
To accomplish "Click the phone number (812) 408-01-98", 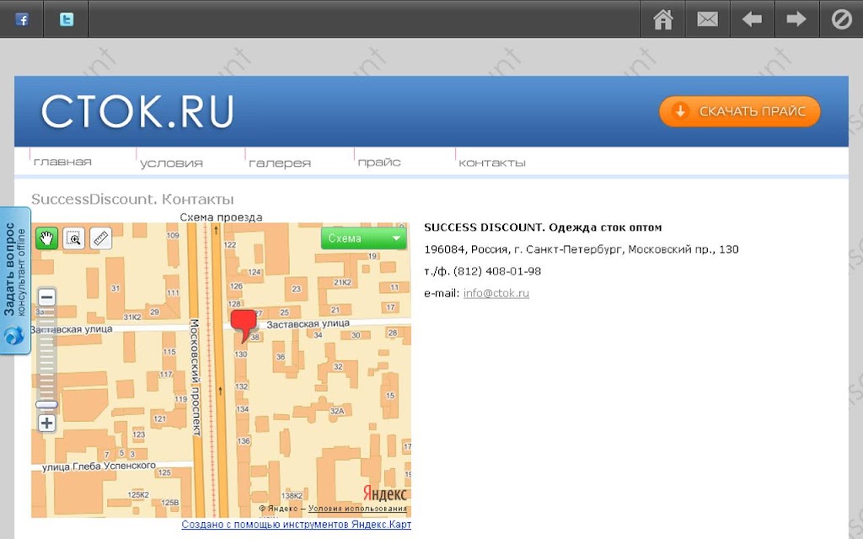I will point(497,271).
